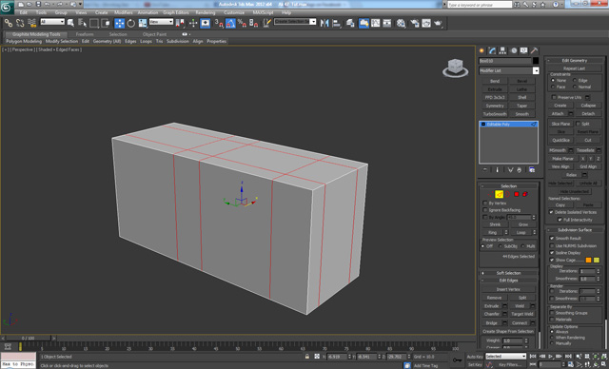Click the Select and Link tool

click(9, 23)
